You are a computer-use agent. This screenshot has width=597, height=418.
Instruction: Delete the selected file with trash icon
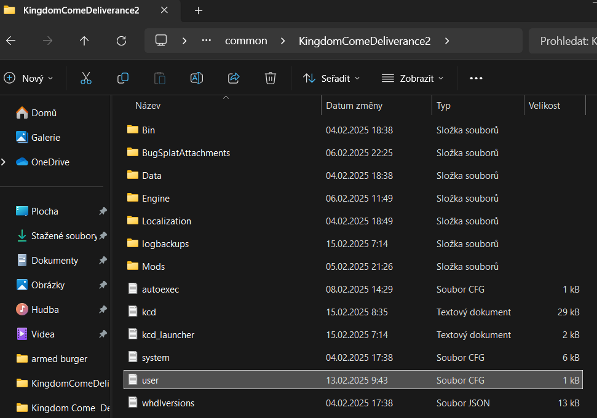pyautogui.click(x=271, y=79)
